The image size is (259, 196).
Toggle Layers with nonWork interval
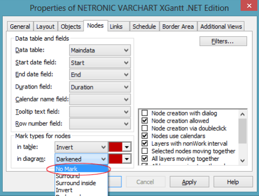coord(145,144)
